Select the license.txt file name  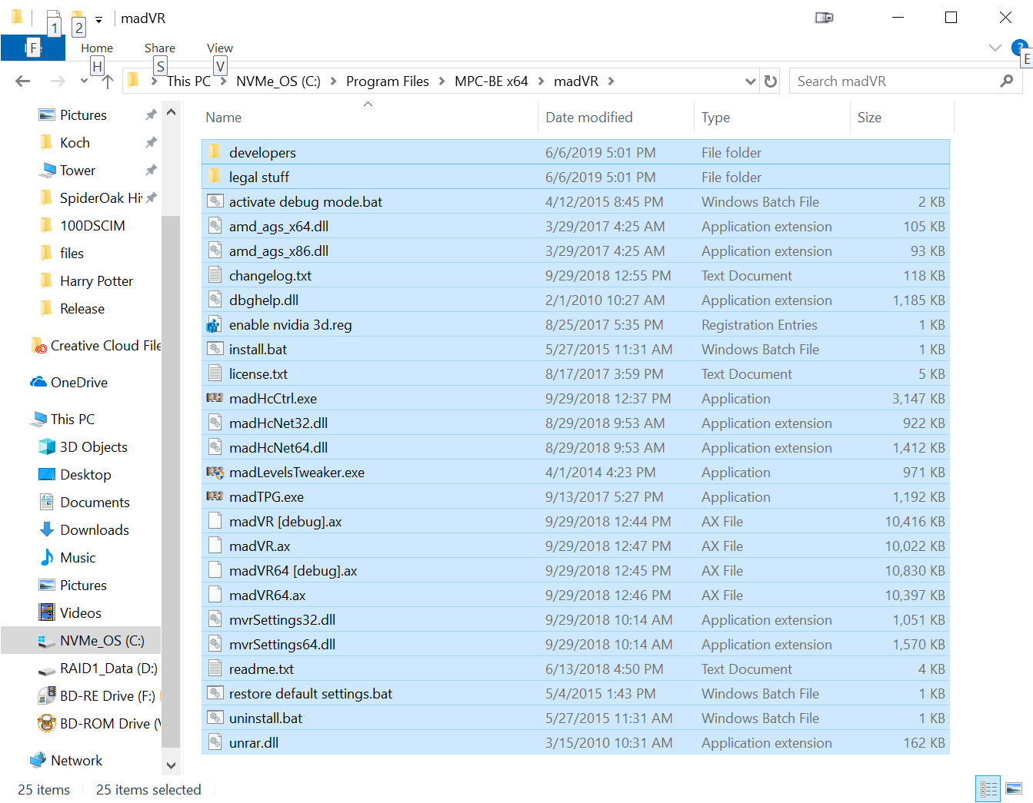pyautogui.click(x=258, y=373)
